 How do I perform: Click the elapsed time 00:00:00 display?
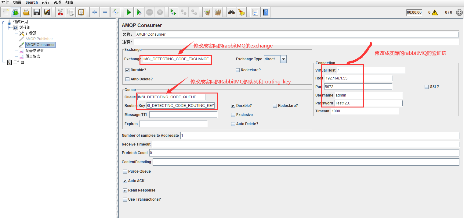(414, 12)
